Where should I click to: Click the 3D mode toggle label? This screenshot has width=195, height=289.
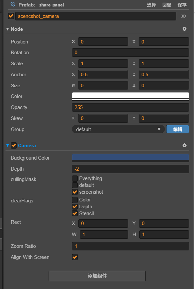click(x=183, y=16)
